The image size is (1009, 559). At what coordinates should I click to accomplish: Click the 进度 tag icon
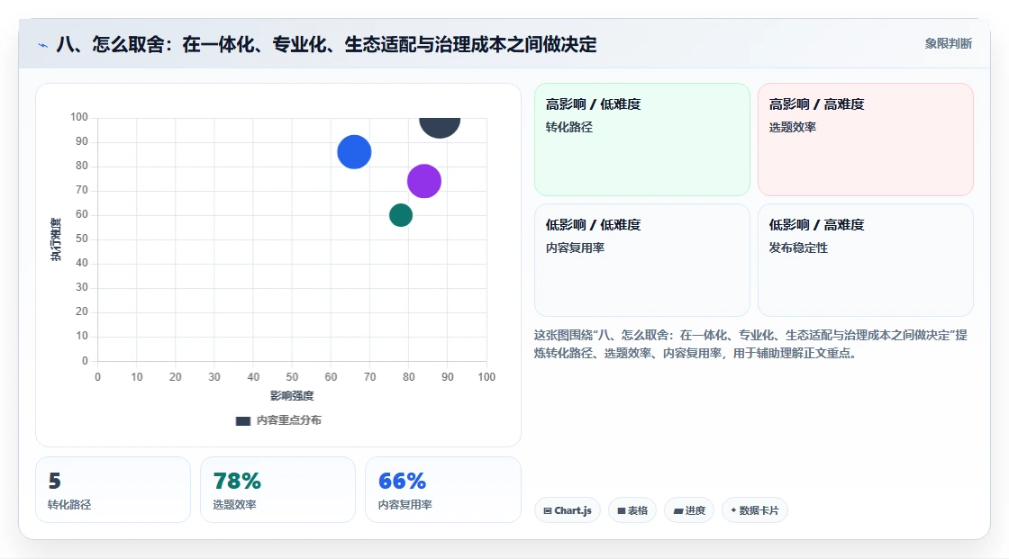pos(678,510)
